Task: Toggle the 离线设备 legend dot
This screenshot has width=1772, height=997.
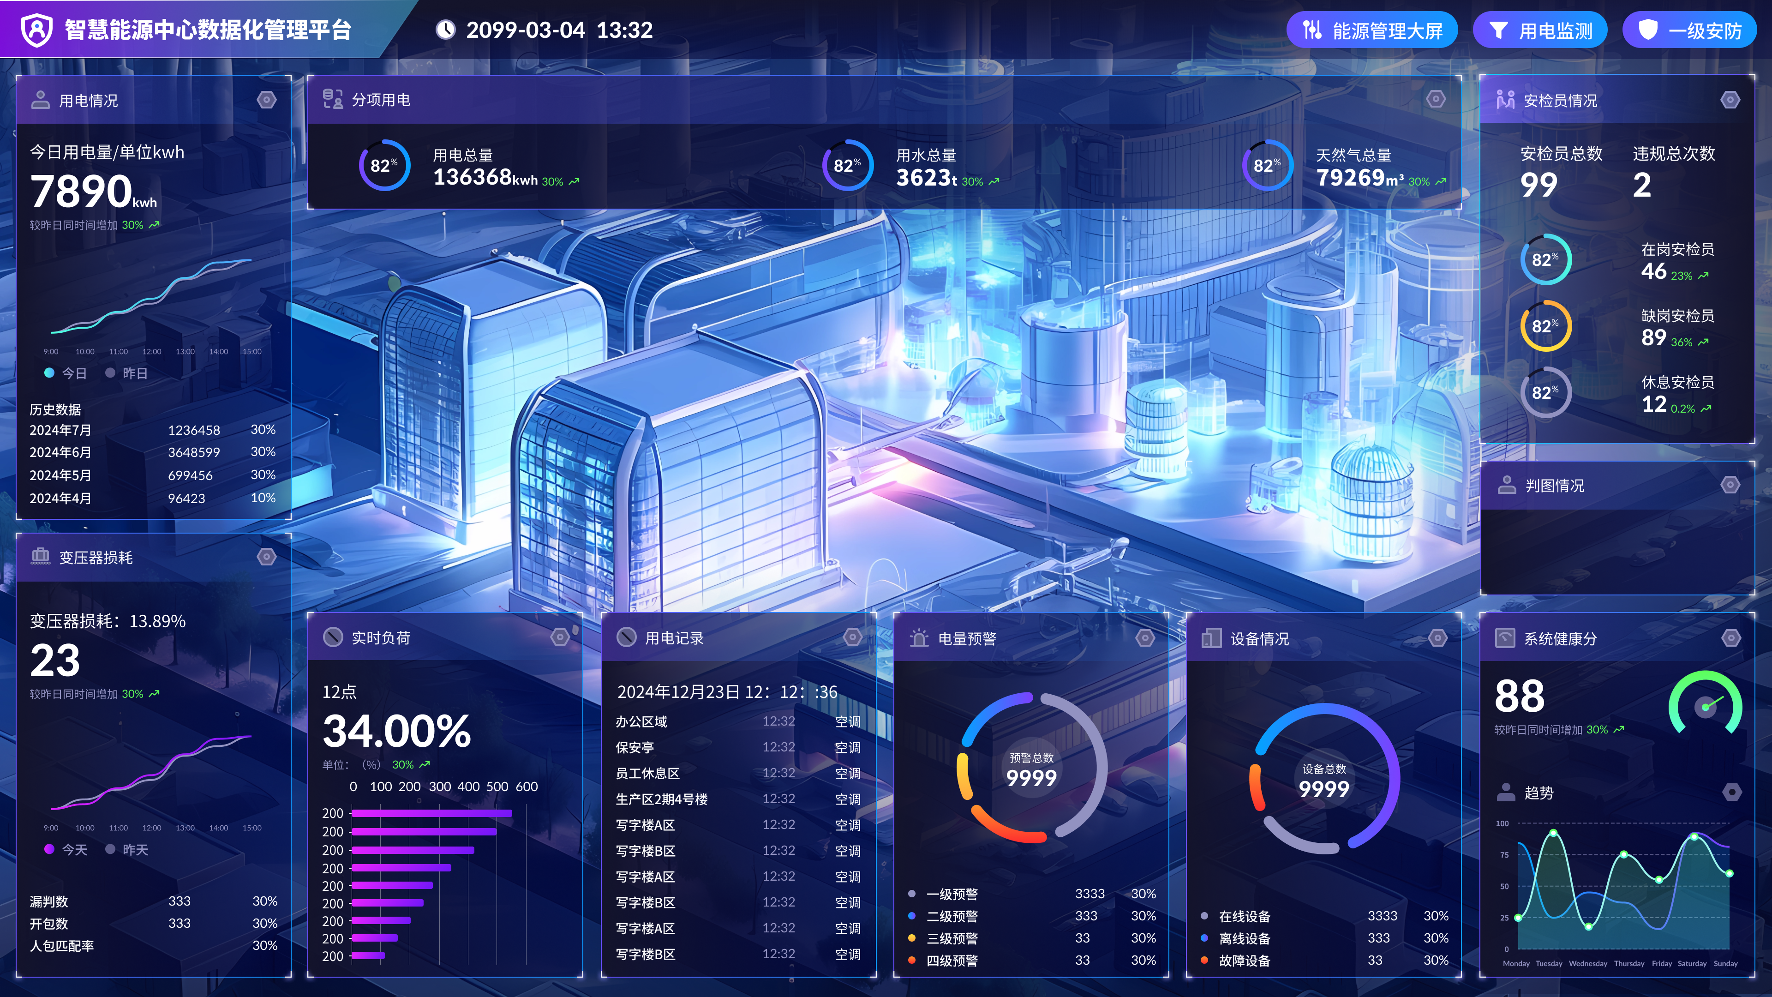Action: point(1204,938)
